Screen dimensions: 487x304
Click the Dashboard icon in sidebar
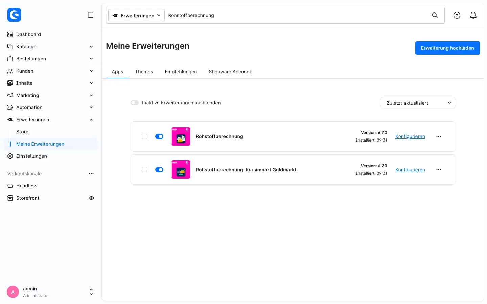click(x=10, y=34)
